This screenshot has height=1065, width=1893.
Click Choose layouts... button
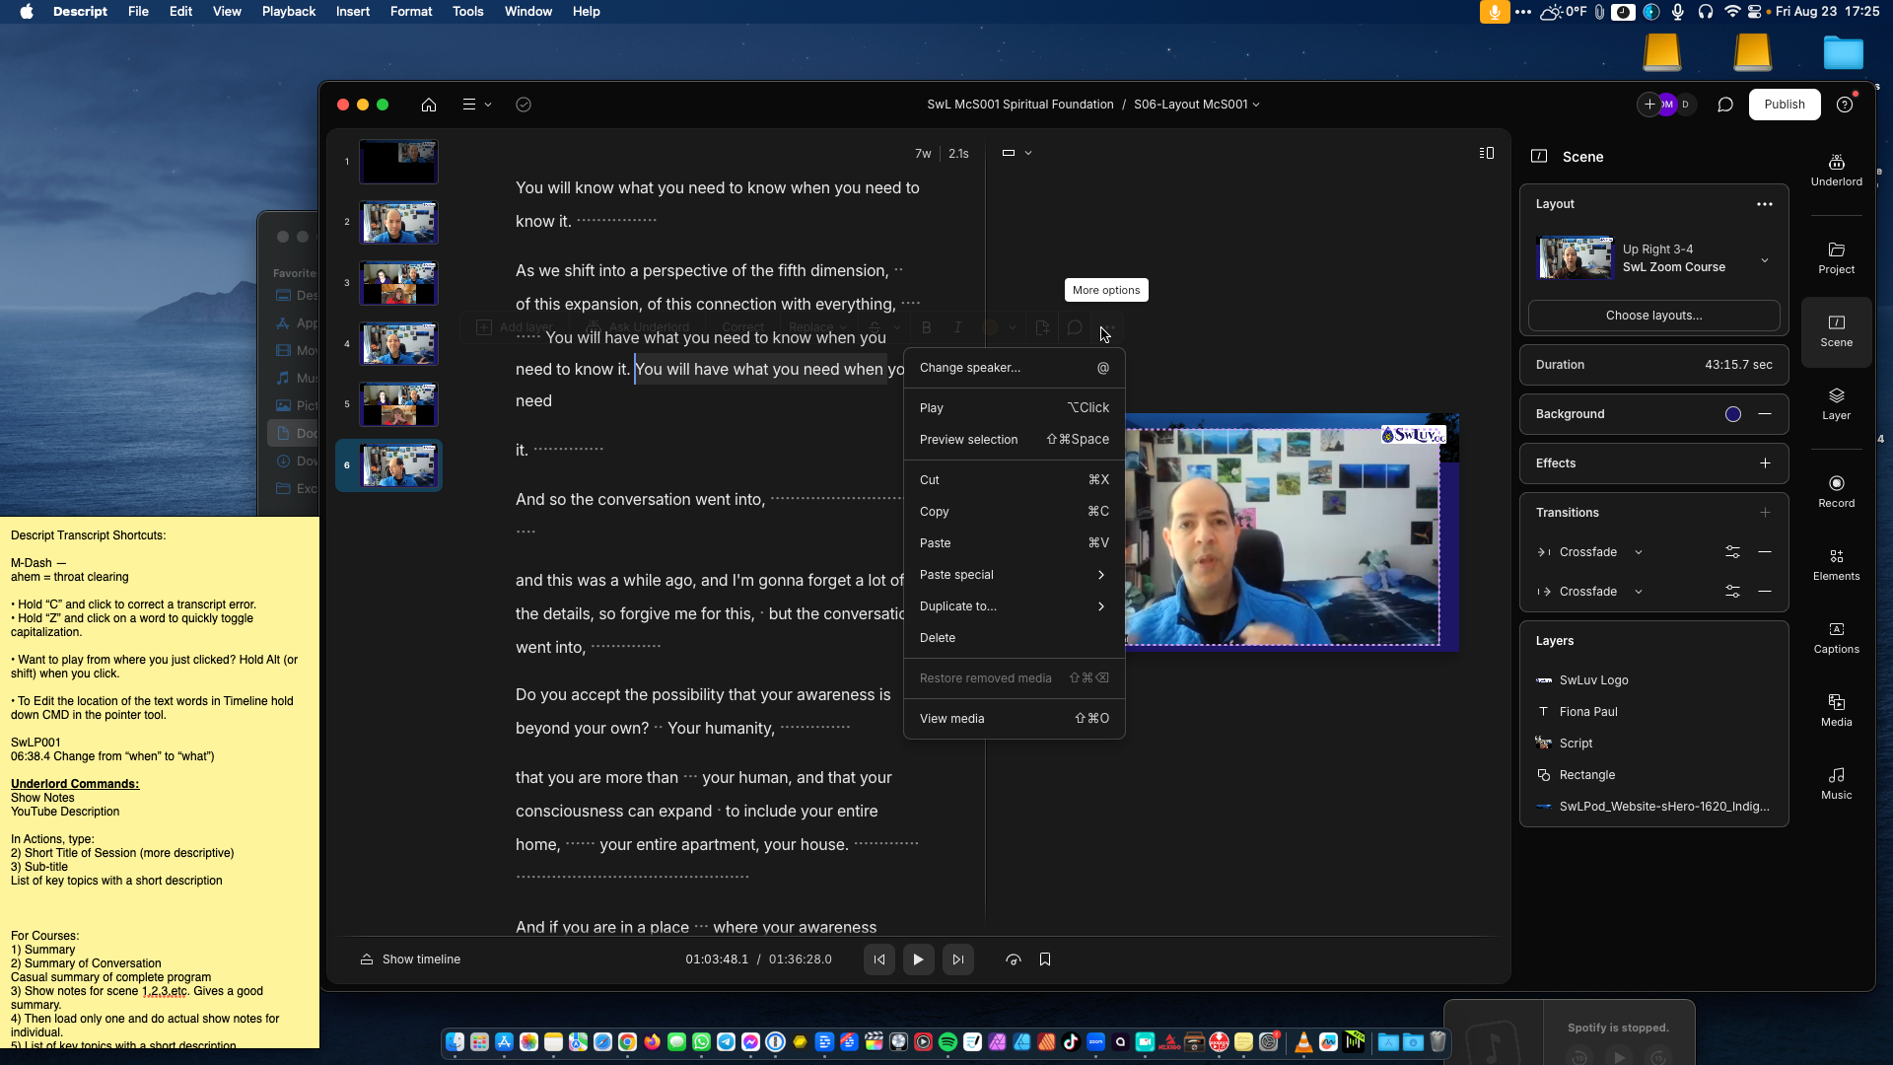point(1653,316)
